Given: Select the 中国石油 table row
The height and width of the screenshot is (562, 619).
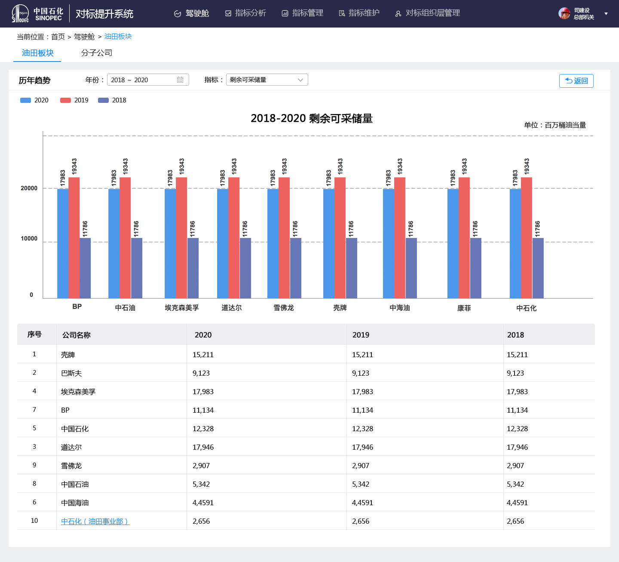Looking at the screenshot, I should click(x=306, y=484).
